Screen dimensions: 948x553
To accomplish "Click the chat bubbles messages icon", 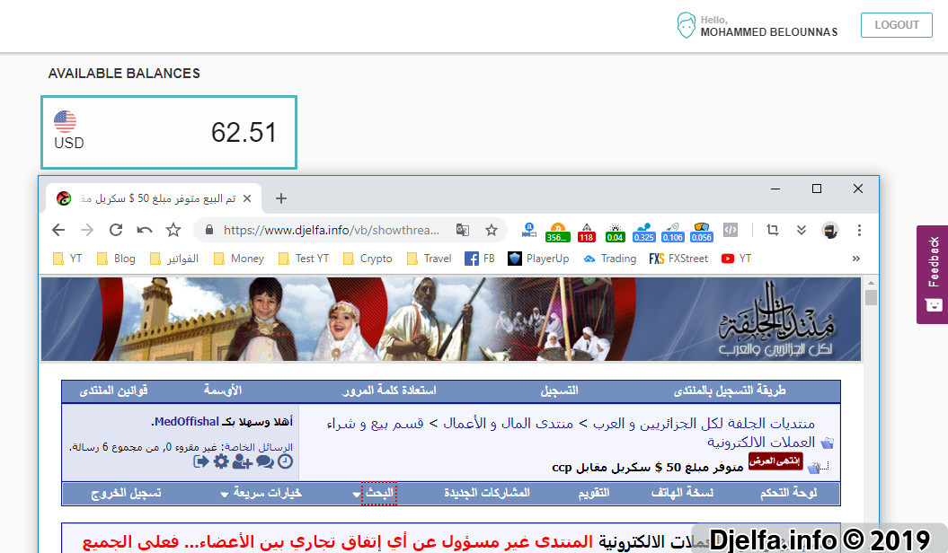I will (265, 461).
